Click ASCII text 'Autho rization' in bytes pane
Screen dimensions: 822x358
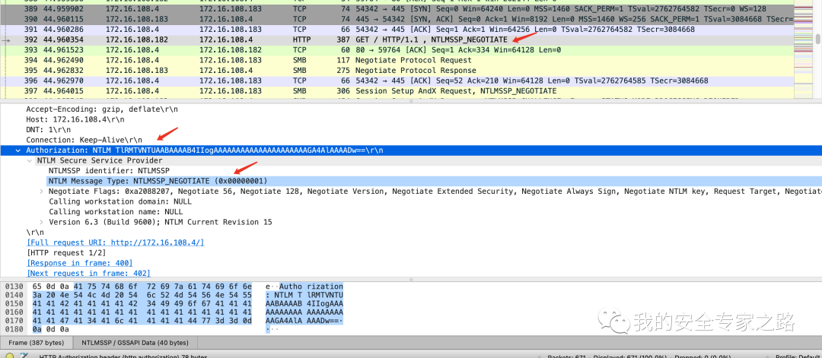point(311,287)
